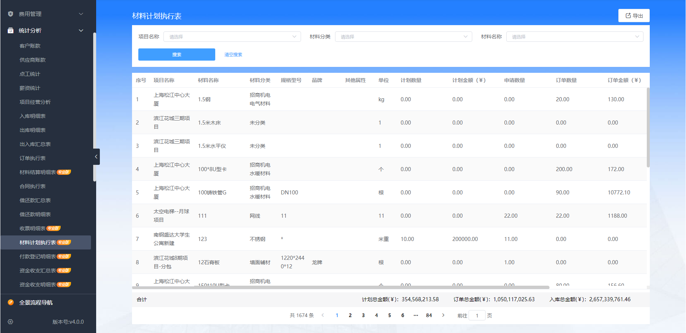686x333 pixels.
Task: Click the 专业版 badge beside 收票明细表
Action: coord(53,228)
